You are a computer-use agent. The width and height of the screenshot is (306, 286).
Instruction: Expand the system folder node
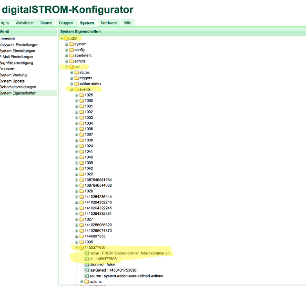(67, 44)
